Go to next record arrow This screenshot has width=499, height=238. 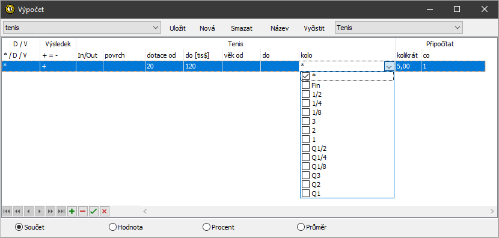40,212
